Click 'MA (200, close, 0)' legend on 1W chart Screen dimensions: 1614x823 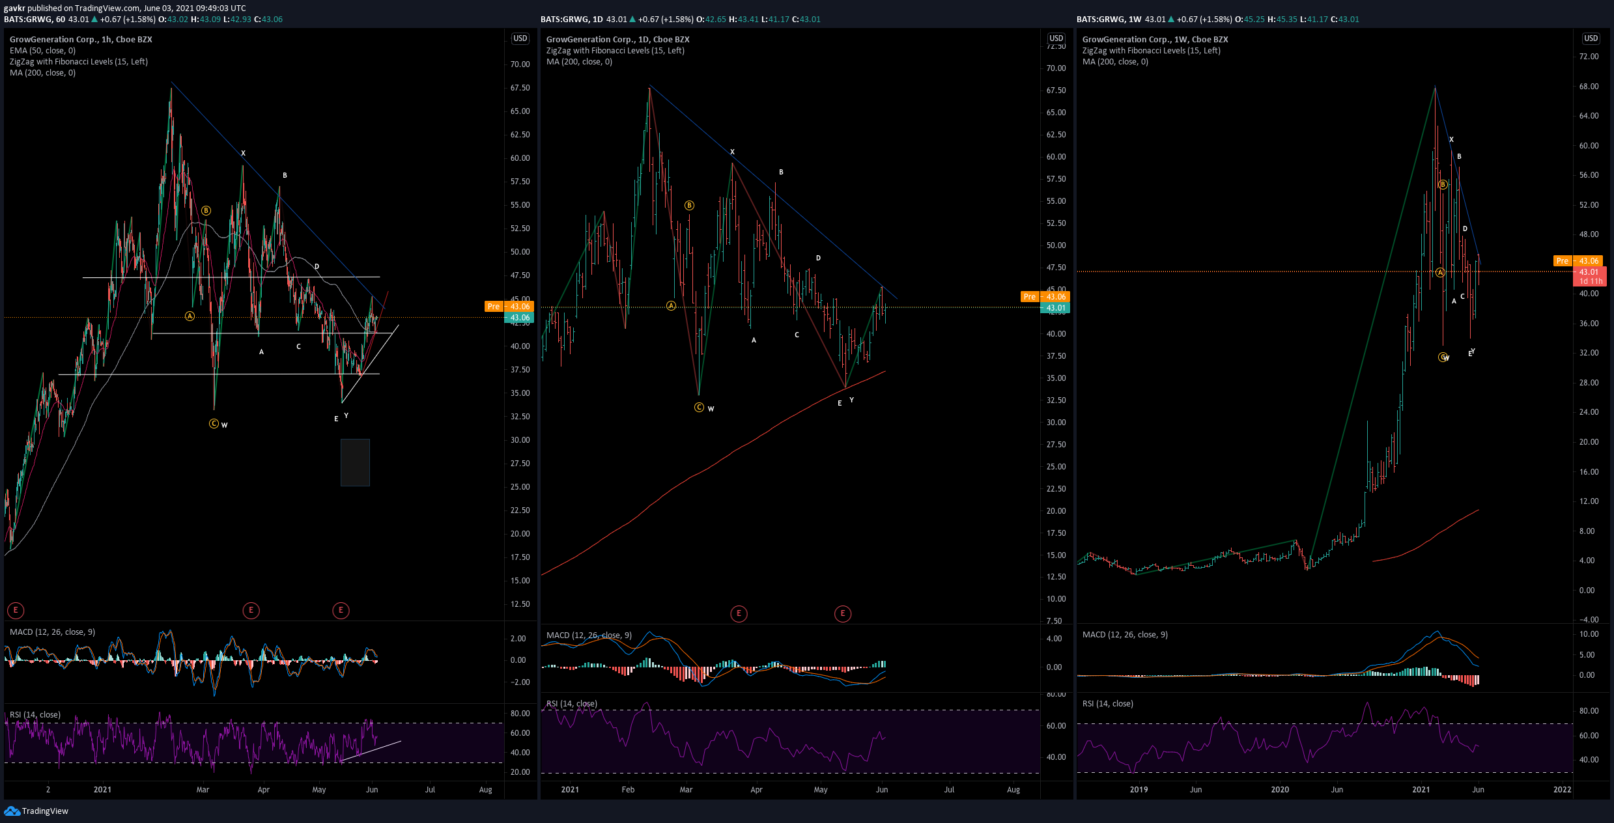click(1115, 61)
